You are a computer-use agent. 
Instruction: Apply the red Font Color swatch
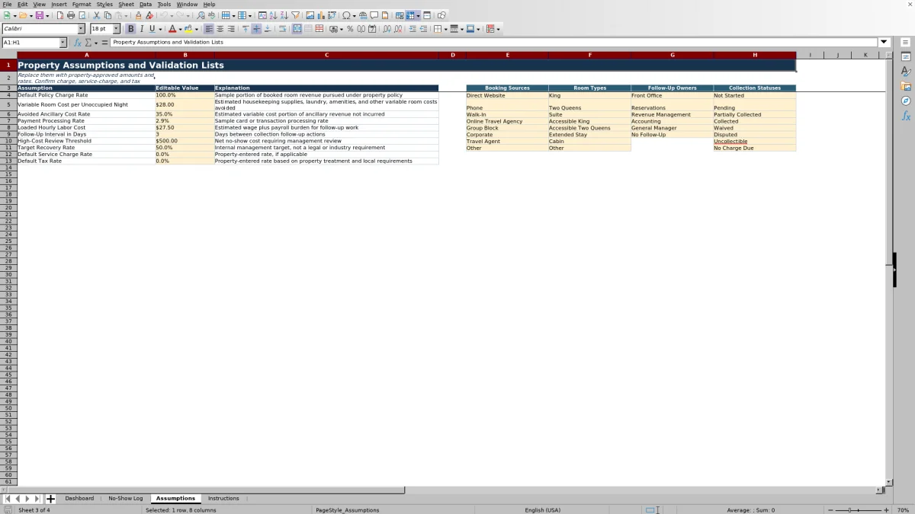click(x=172, y=29)
